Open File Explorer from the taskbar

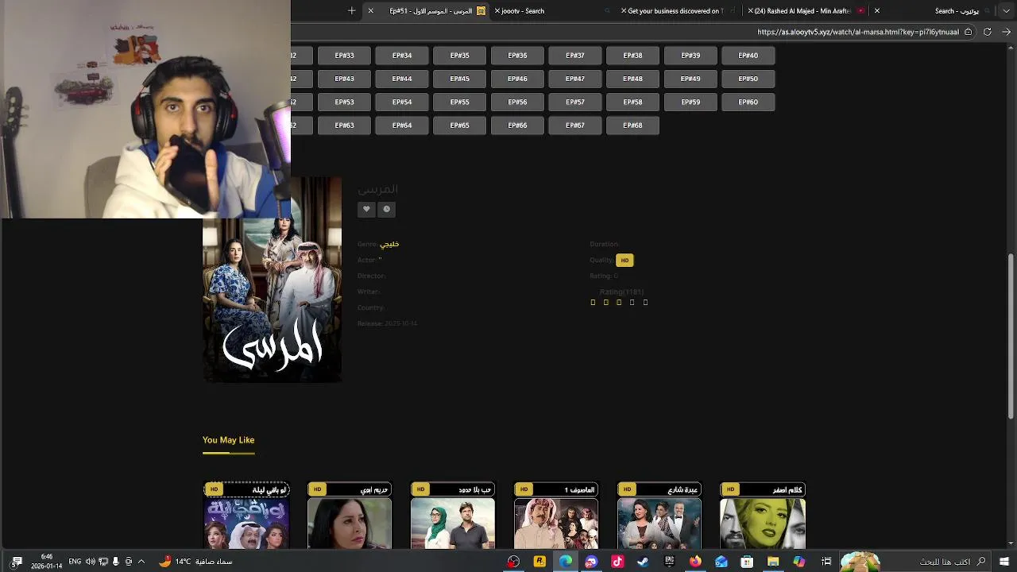pyautogui.click(x=773, y=562)
